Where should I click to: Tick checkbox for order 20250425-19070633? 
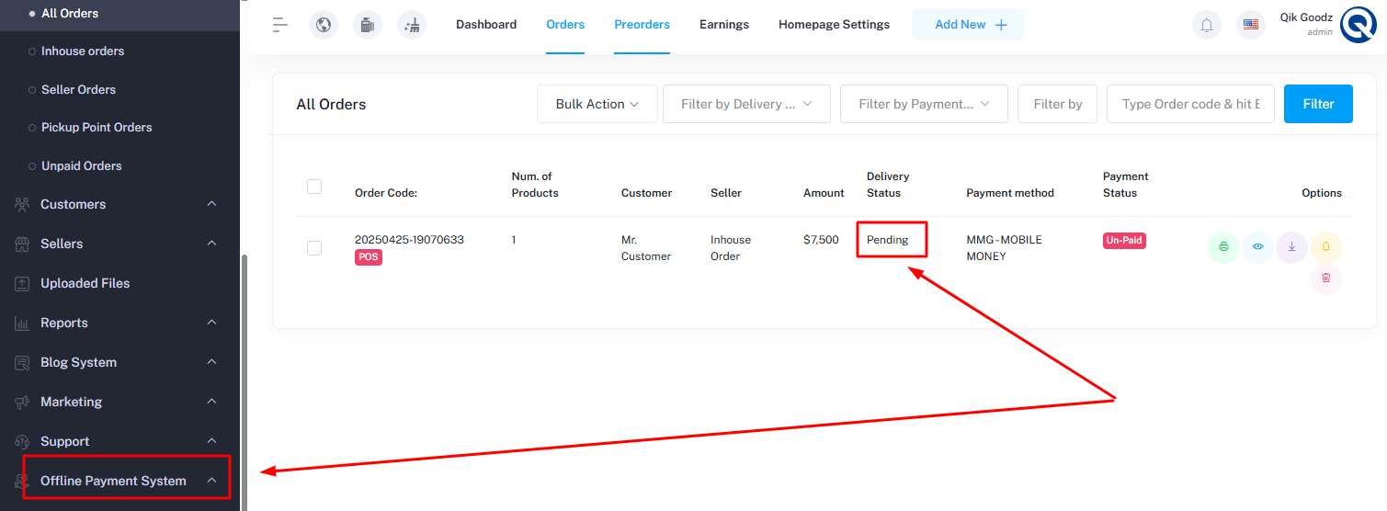click(314, 248)
